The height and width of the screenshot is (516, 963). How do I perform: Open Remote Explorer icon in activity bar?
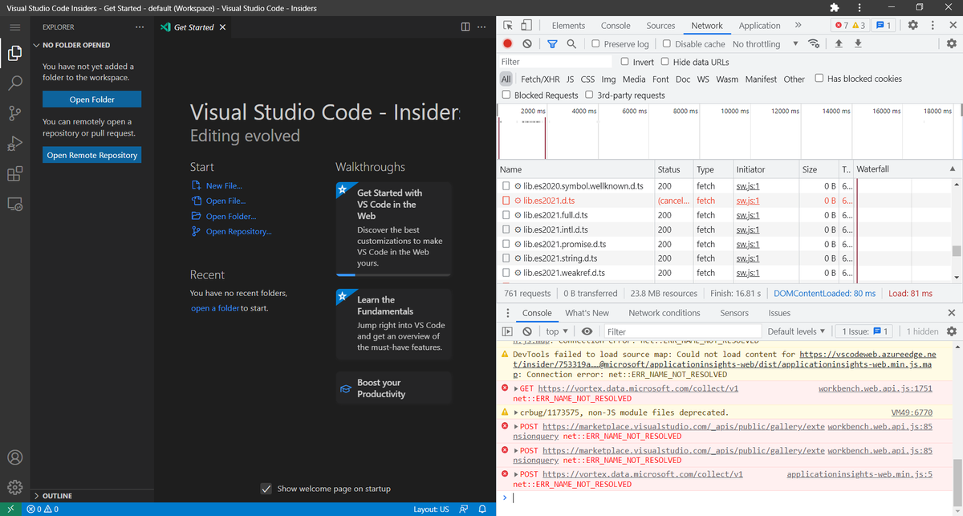click(x=15, y=204)
